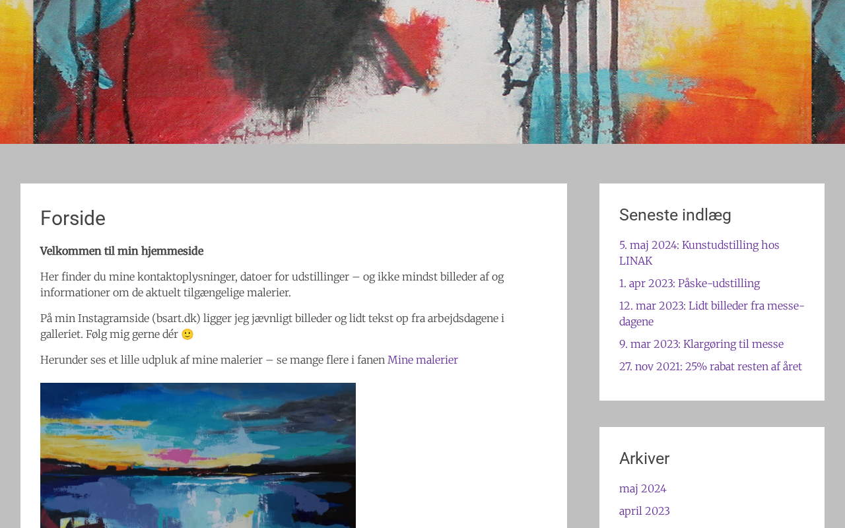Screen dimensions: 845x528
Task: Click the abstract painting header banner
Action: pyautogui.click(x=422, y=72)
